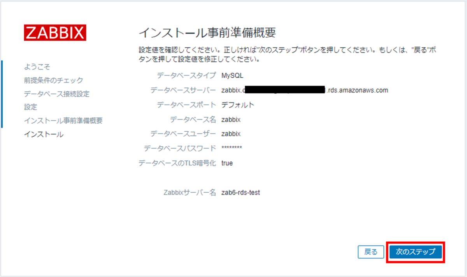Click the データベースユーザー label
Image resolution: width=467 pixels, height=277 pixels.
(183, 134)
